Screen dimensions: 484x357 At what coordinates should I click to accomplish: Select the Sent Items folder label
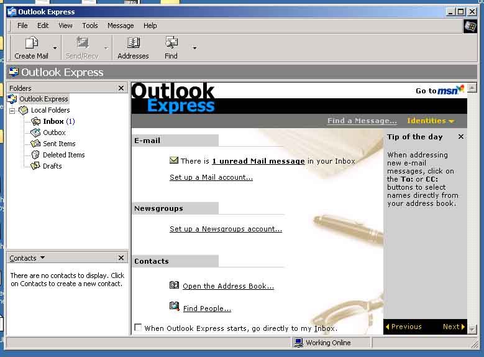[x=59, y=144]
